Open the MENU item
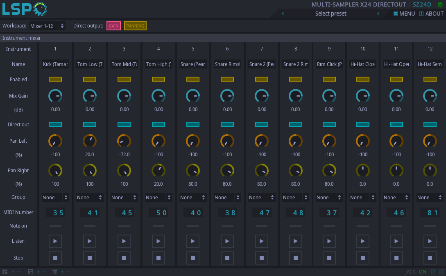Viewport: 446px width, 276px height. coord(404,14)
